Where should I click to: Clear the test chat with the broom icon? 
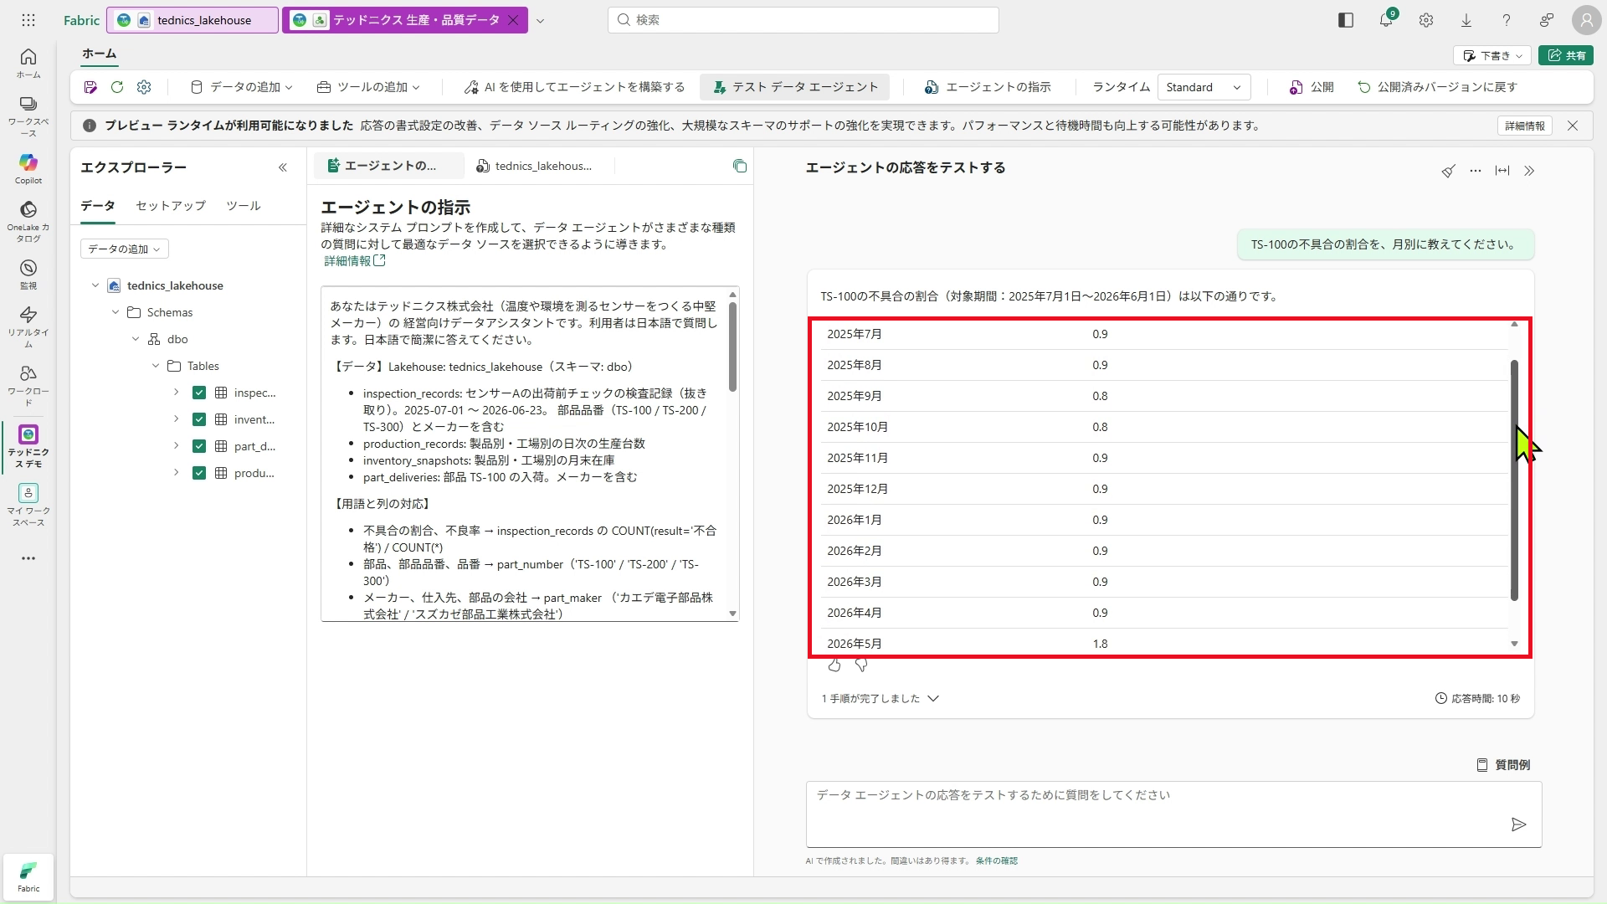1449,171
